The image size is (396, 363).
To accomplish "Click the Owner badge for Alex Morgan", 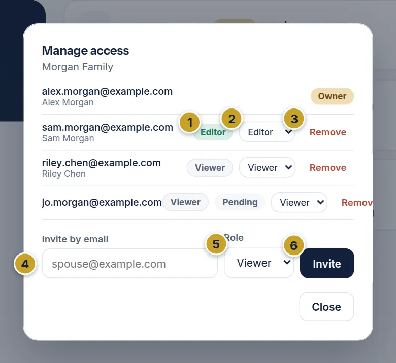I will point(332,96).
